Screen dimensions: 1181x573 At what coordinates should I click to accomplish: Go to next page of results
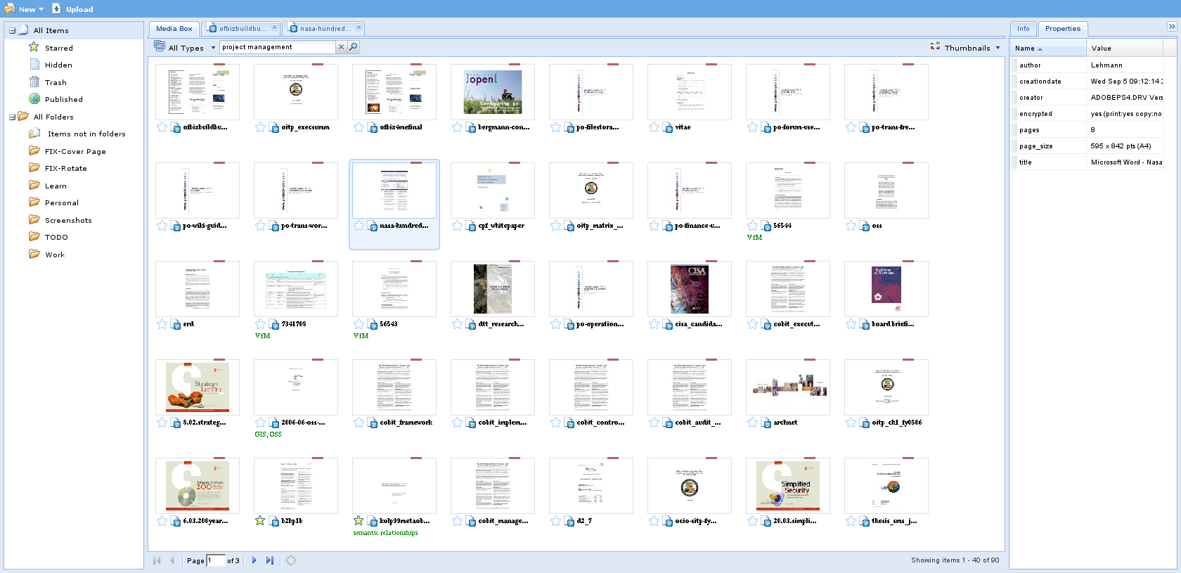click(x=254, y=560)
